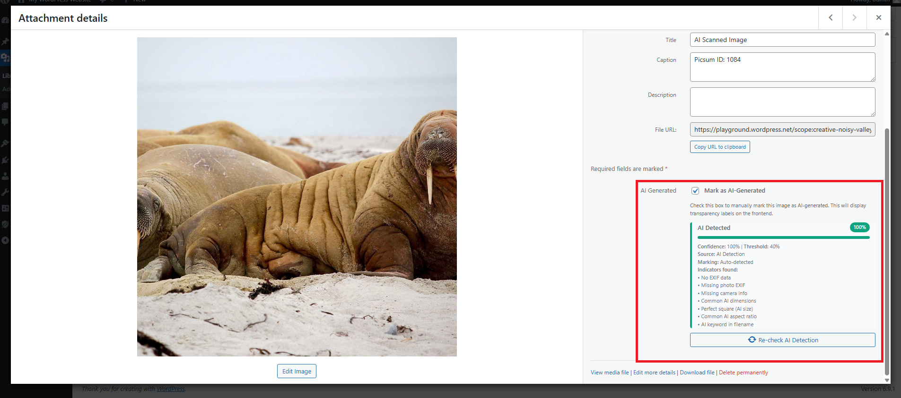Click the 'Description' field label
This screenshot has height=398, width=901.
(x=662, y=95)
